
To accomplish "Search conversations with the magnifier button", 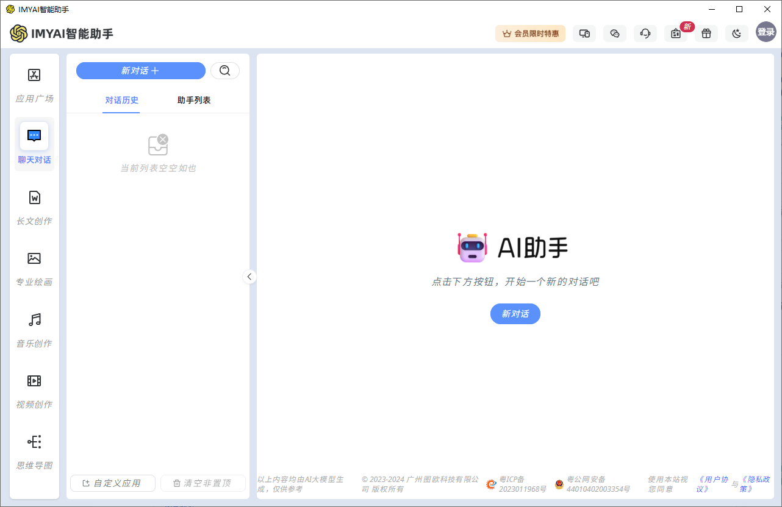I will pyautogui.click(x=225, y=71).
